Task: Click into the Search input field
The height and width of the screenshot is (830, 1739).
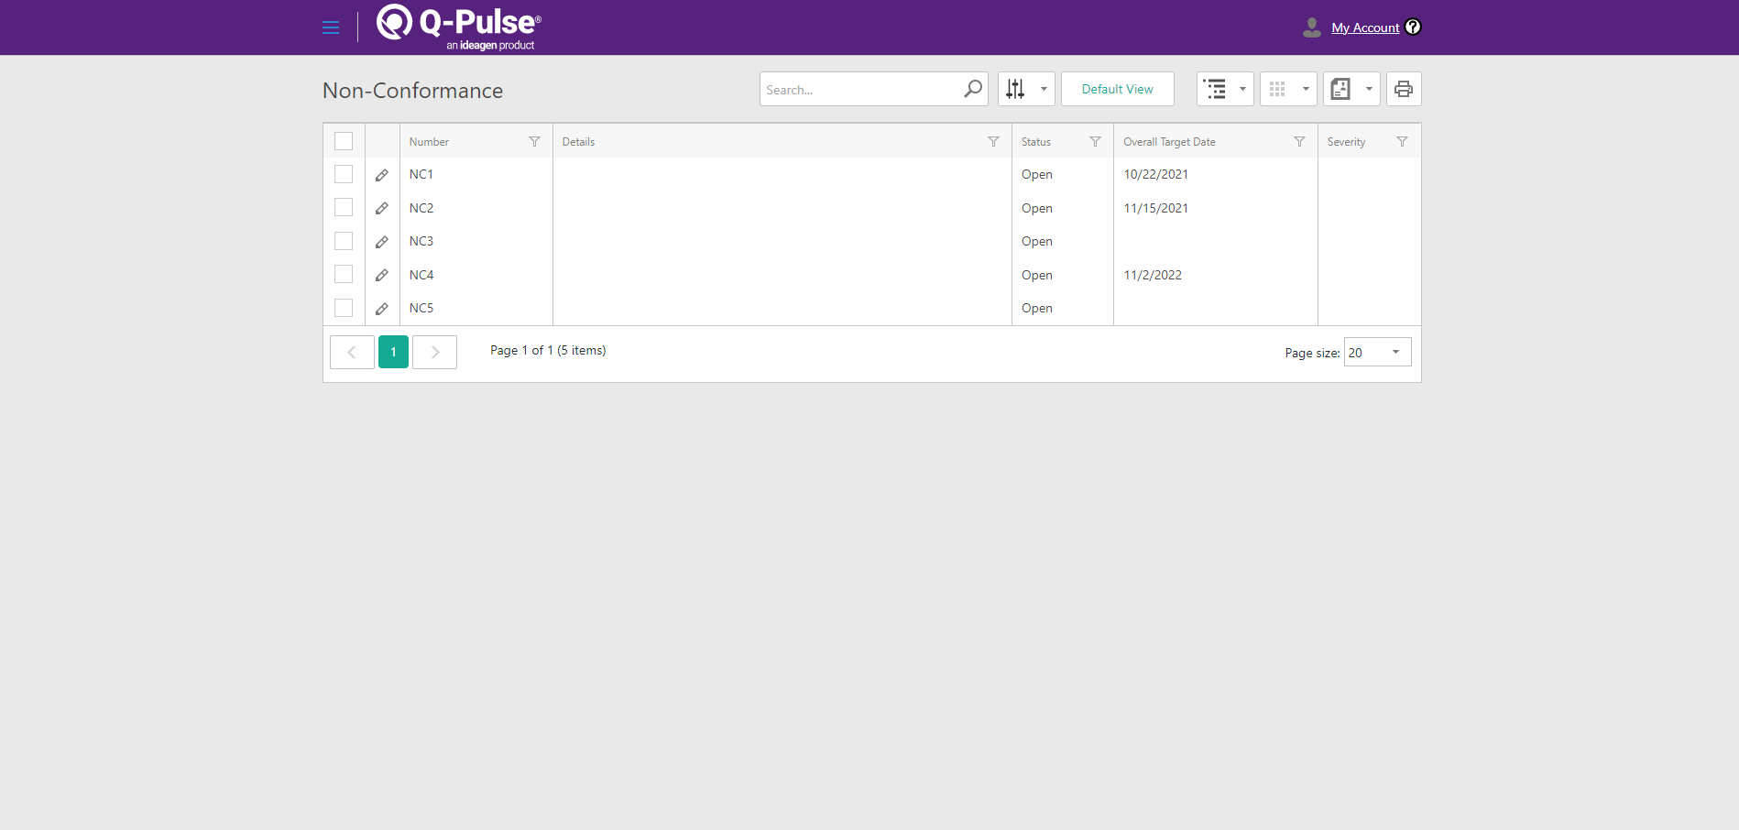Action: [x=859, y=90]
